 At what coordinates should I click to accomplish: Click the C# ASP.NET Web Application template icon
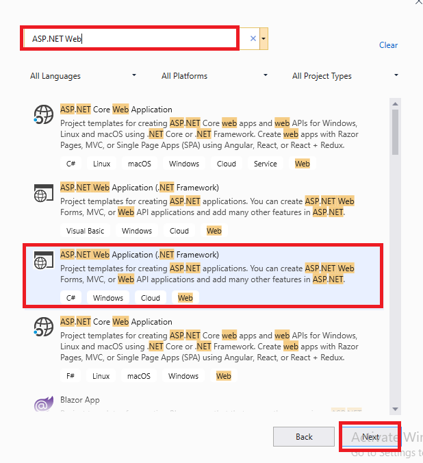[44, 260]
